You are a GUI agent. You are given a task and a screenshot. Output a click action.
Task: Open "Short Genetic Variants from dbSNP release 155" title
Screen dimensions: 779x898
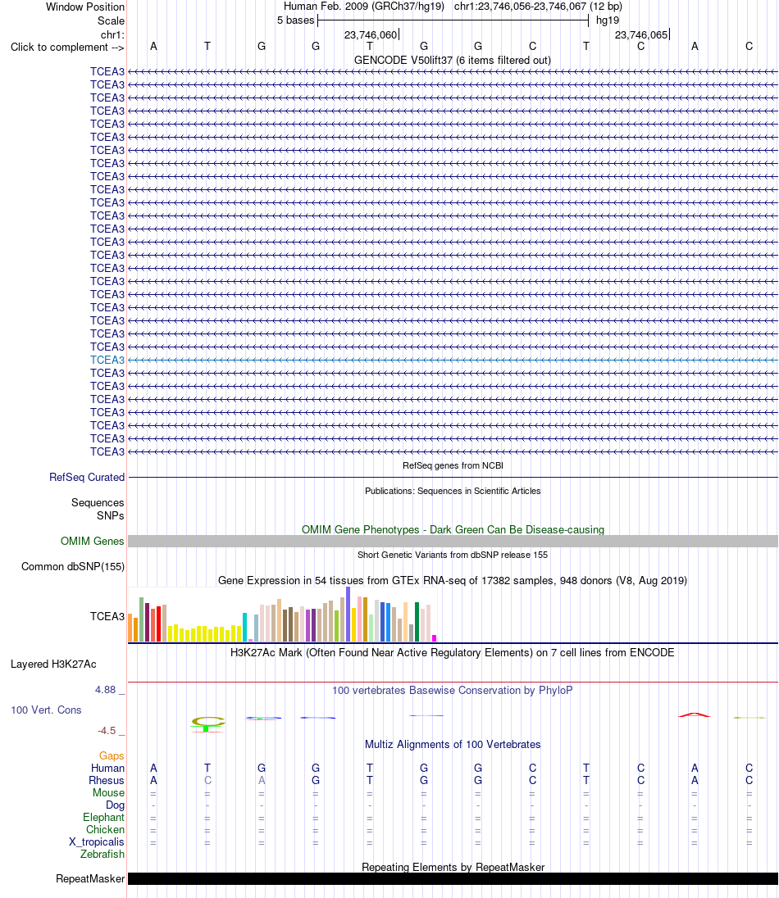tap(453, 555)
